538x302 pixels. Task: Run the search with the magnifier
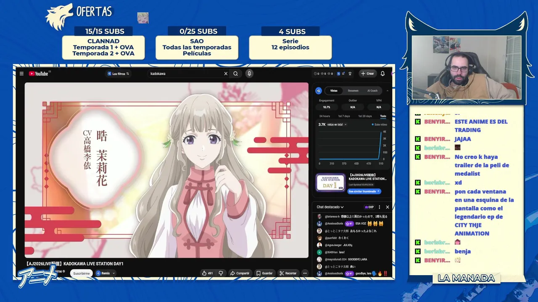[x=236, y=73]
